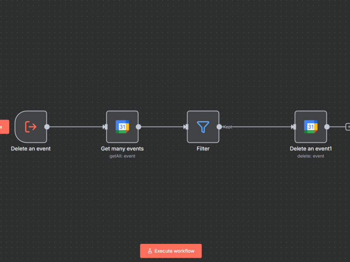Open the Filter node funnel icon
Viewport: 350px width, 262px height.
203,127
